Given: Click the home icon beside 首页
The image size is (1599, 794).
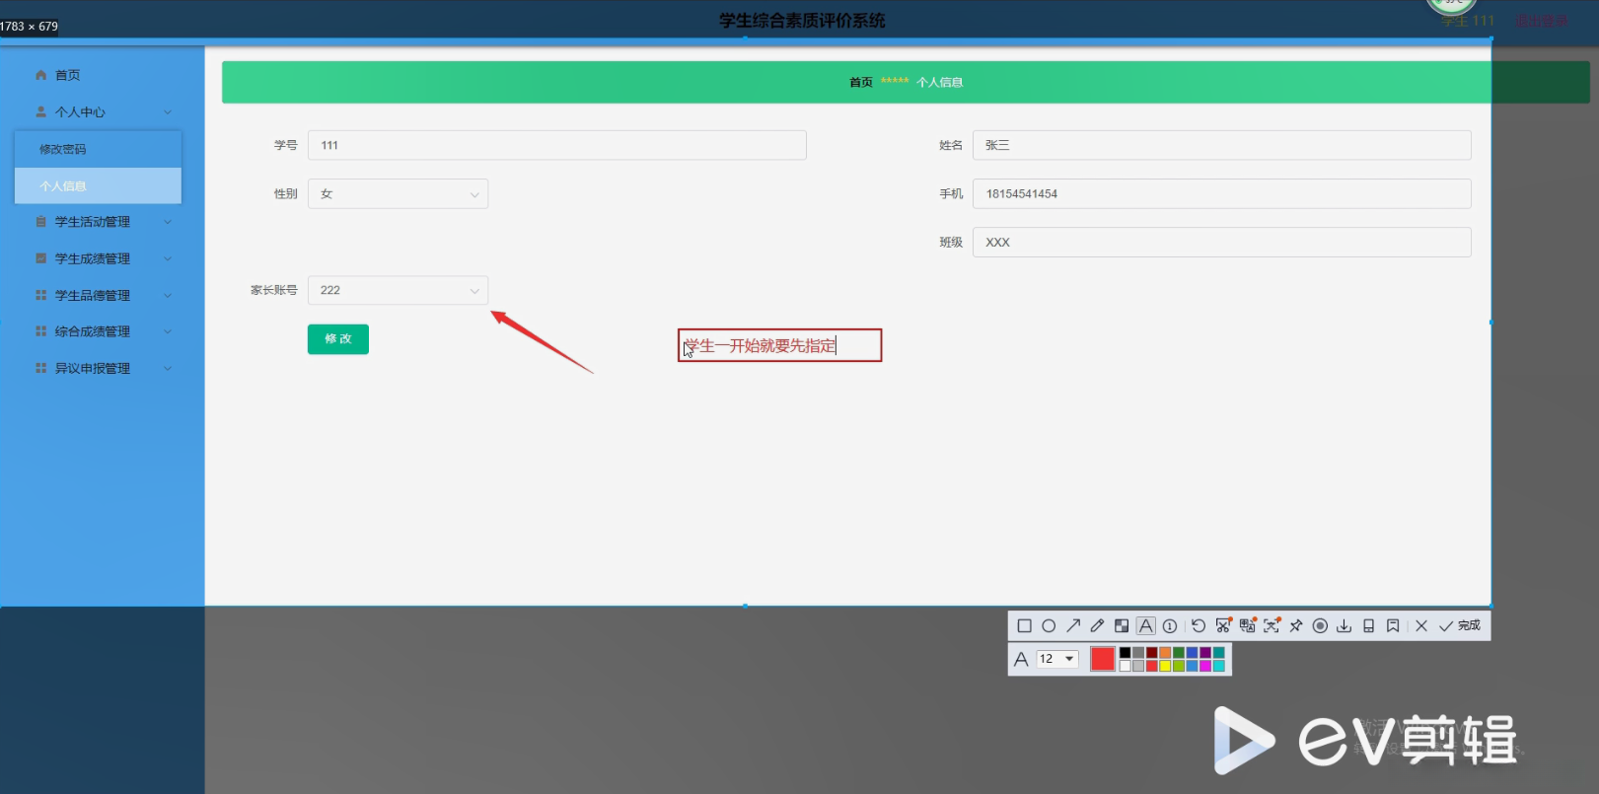Looking at the screenshot, I should pyautogui.click(x=40, y=75).
